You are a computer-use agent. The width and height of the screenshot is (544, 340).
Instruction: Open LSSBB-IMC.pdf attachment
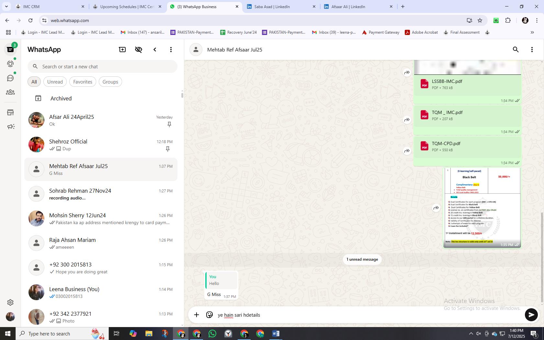click(468, 84)
